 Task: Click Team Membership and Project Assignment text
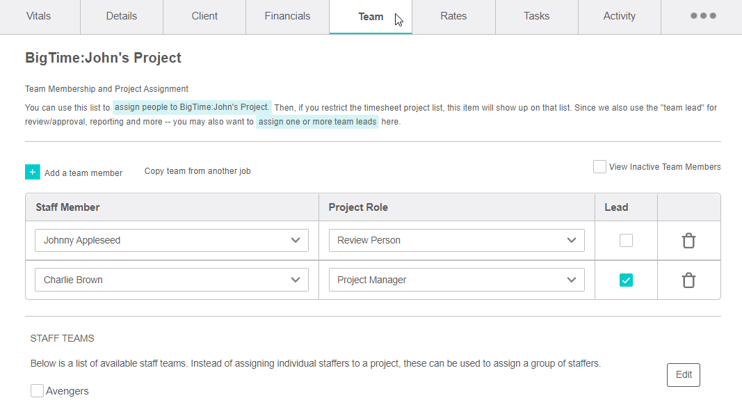[106, 88]
